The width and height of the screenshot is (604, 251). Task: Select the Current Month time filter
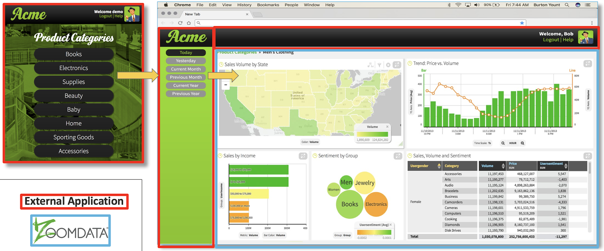(186, 69)
